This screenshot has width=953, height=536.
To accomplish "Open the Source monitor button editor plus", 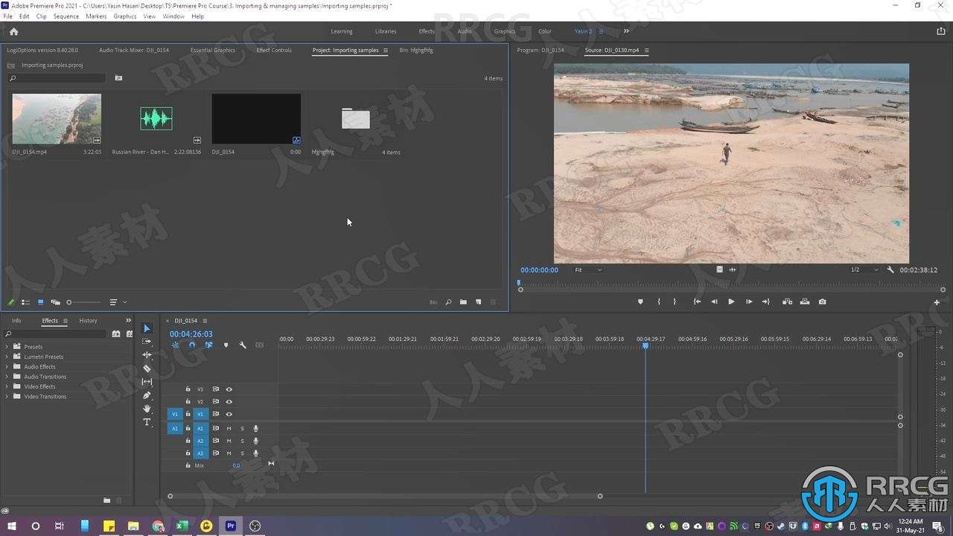I will coord(937,302).
